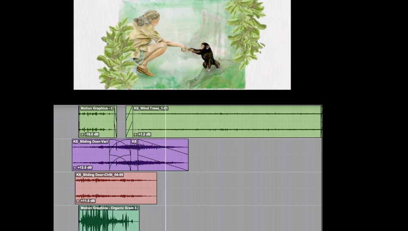Select the short Motion Graphics clip on top track
This screenshot has height=231, width=408.
96,121
